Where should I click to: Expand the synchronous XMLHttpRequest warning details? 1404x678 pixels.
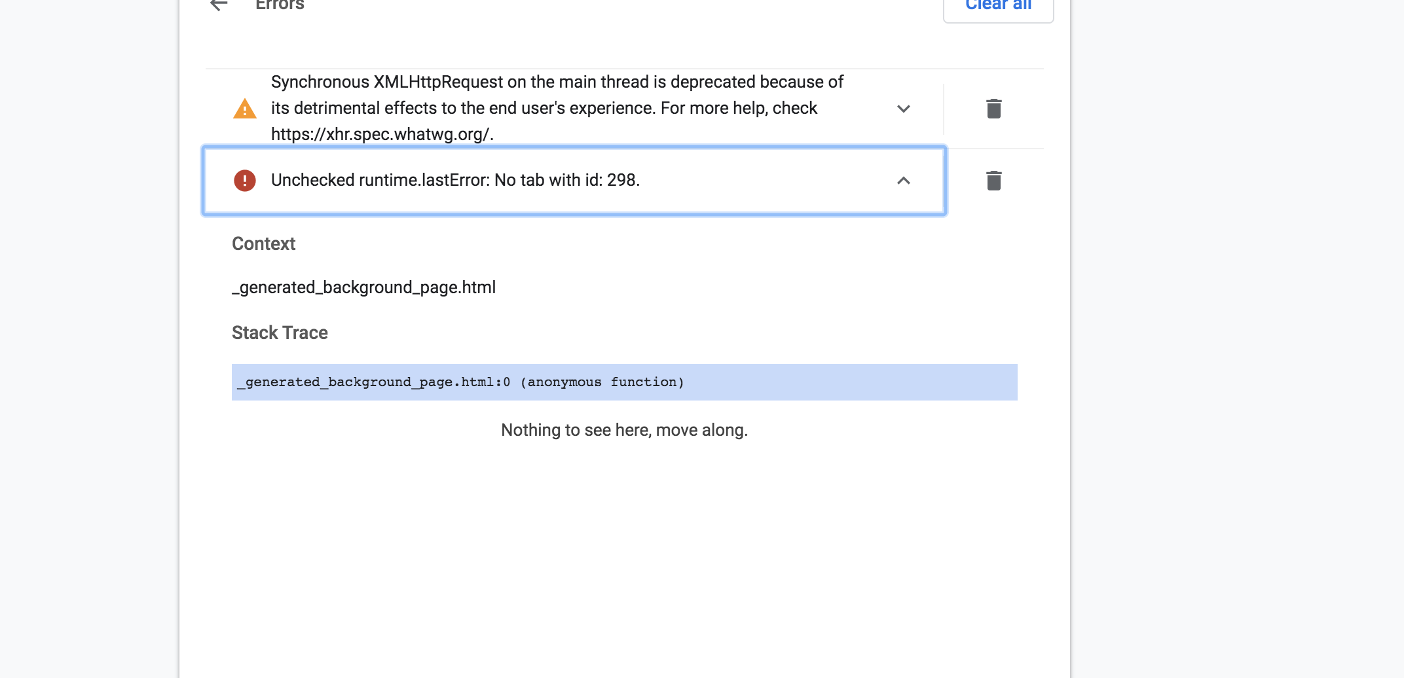click(x=904, y=109)
